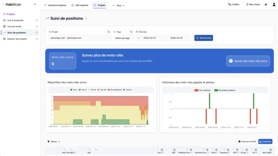The height and width of the screenshot is (156, 278).
Task: Expand the Filtres dropdown
Action: point(54,142)
